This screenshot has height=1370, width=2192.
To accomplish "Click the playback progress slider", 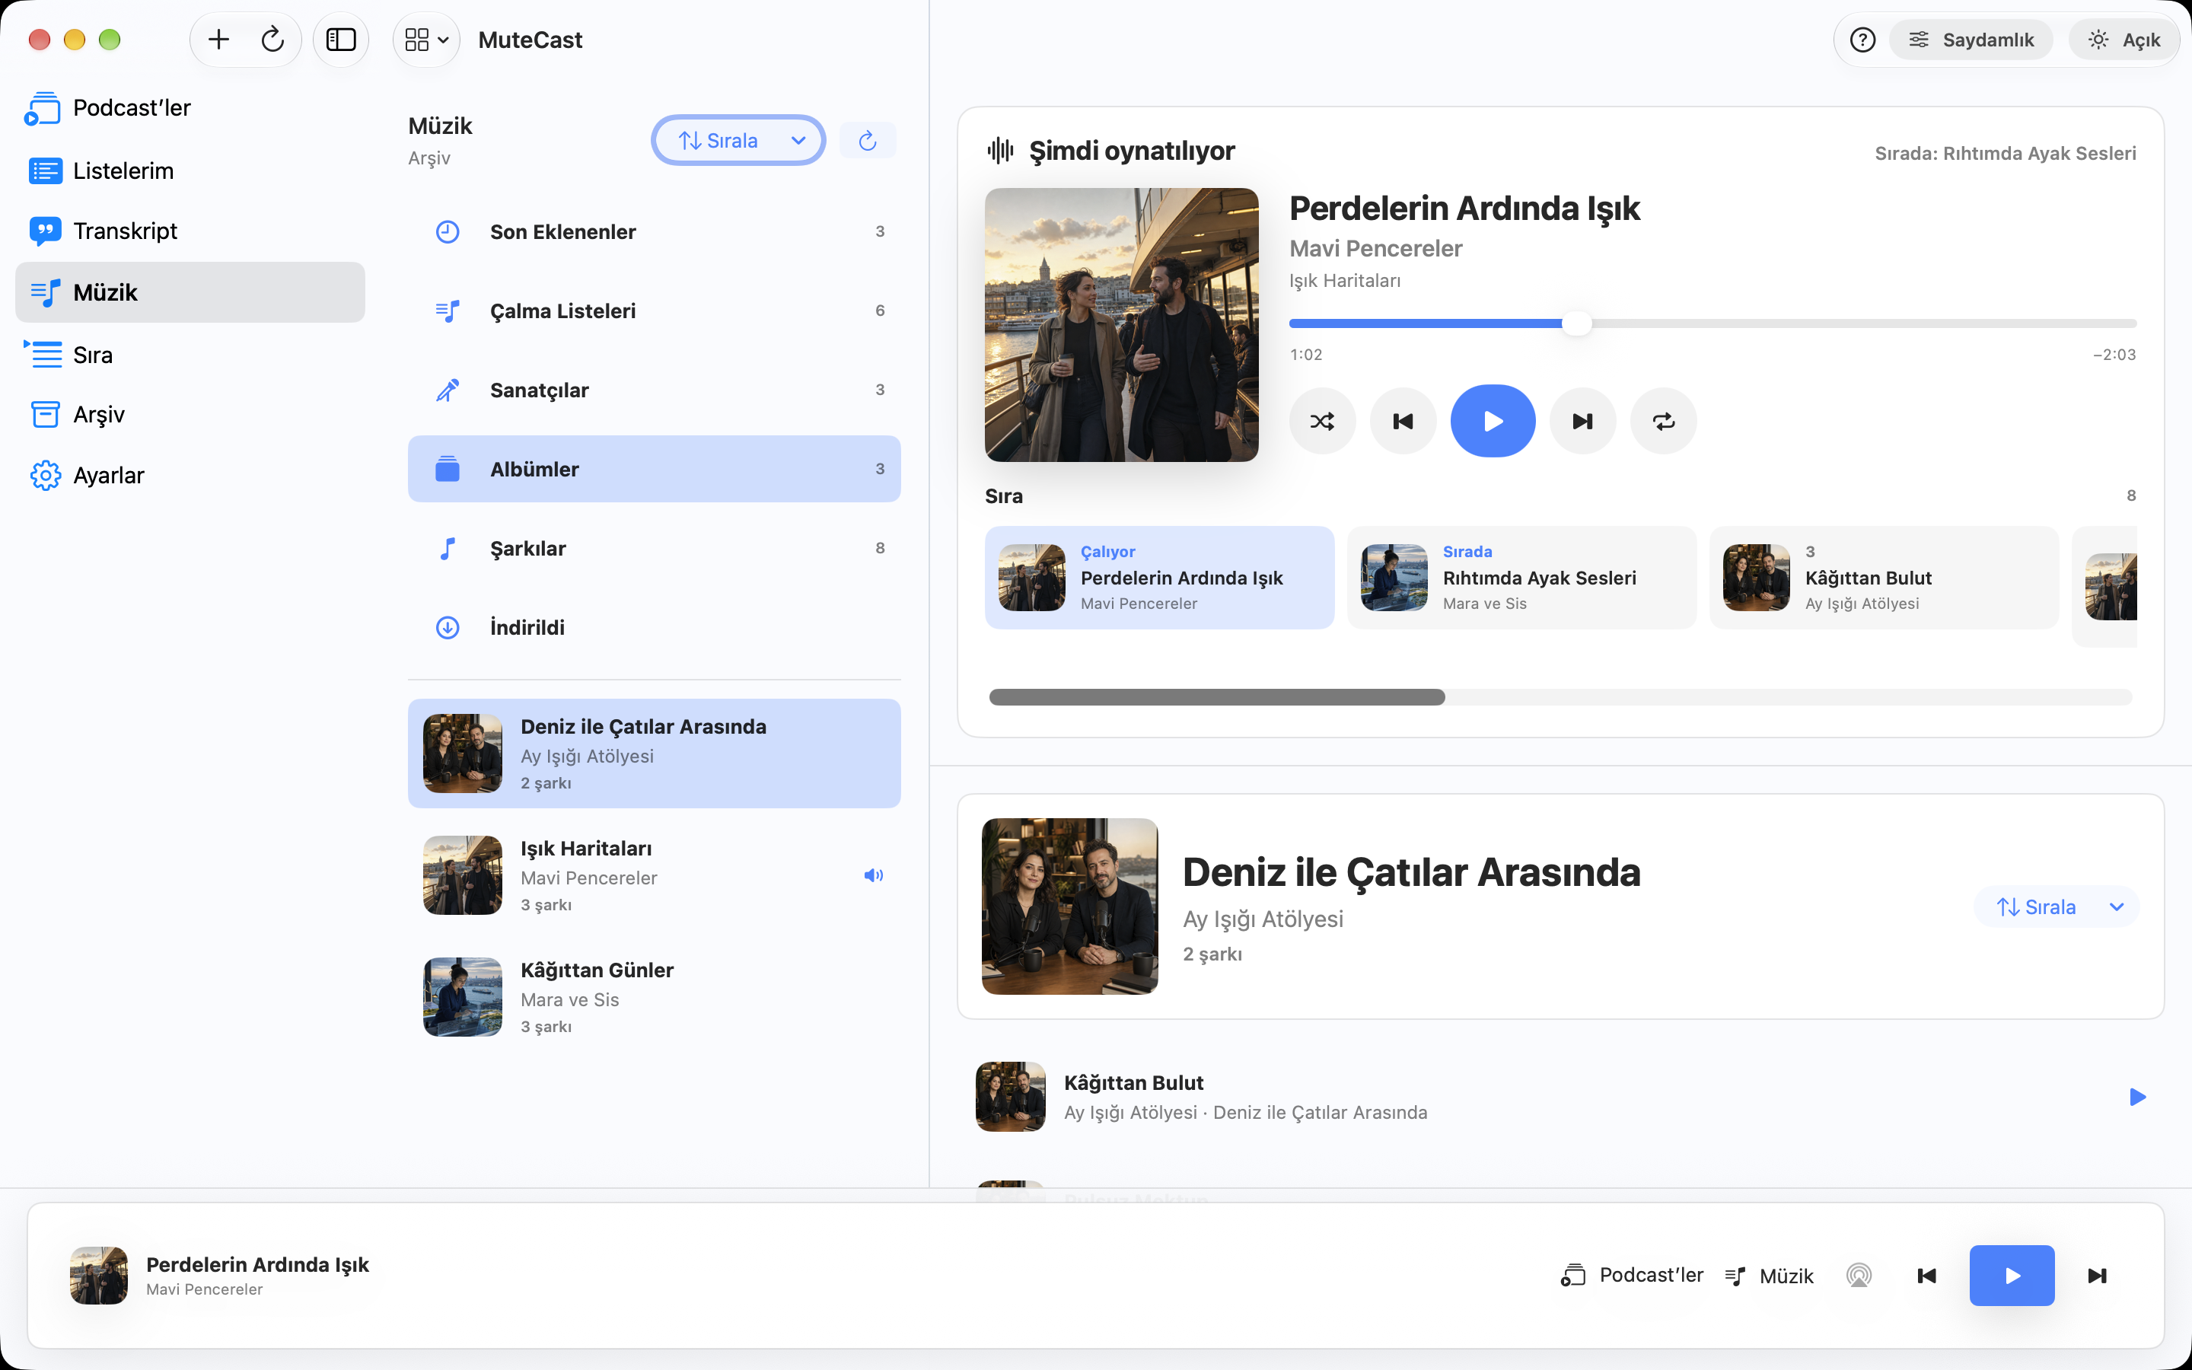I will pyautogui.click(x=1712, y=323).
